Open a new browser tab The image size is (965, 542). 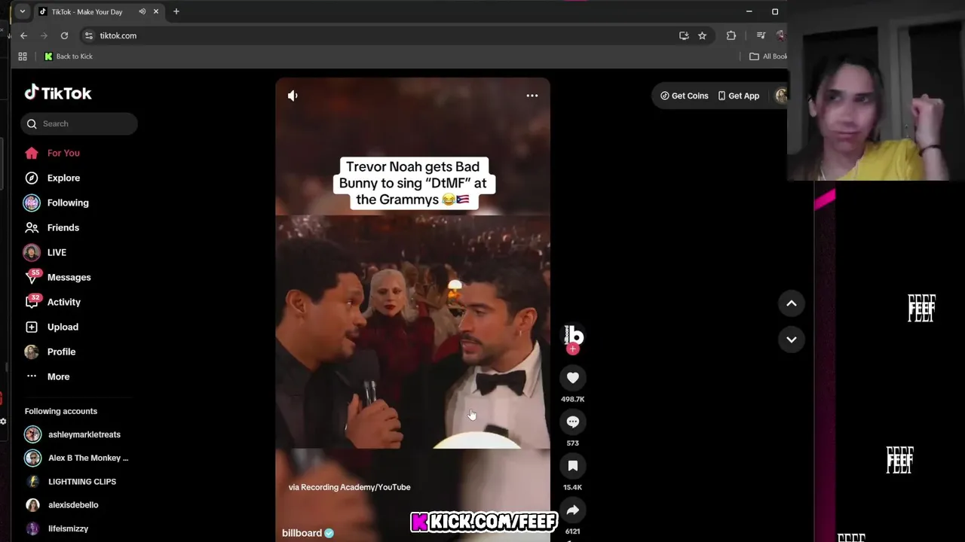tap(176, 11)
